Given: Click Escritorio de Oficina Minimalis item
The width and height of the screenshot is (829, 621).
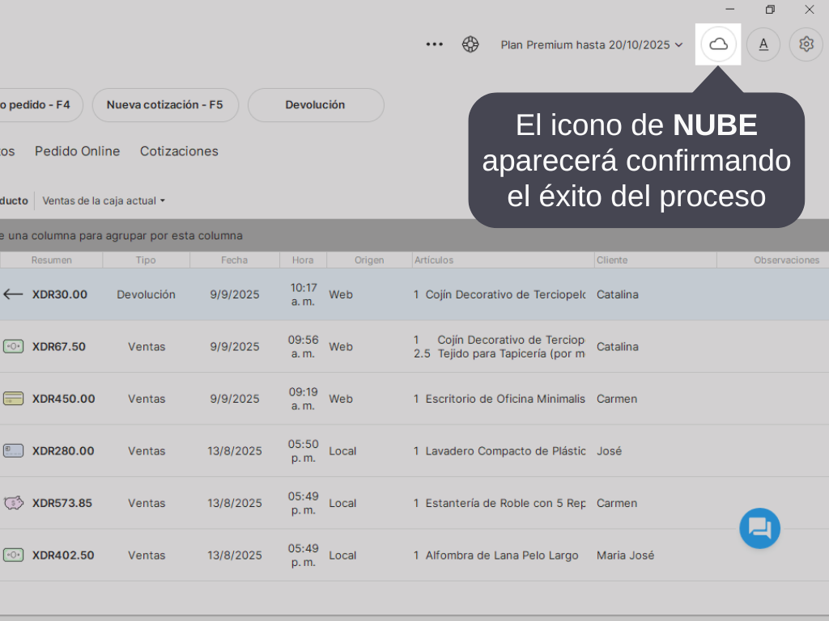Looking at the screenshot, I should (505, 399).
